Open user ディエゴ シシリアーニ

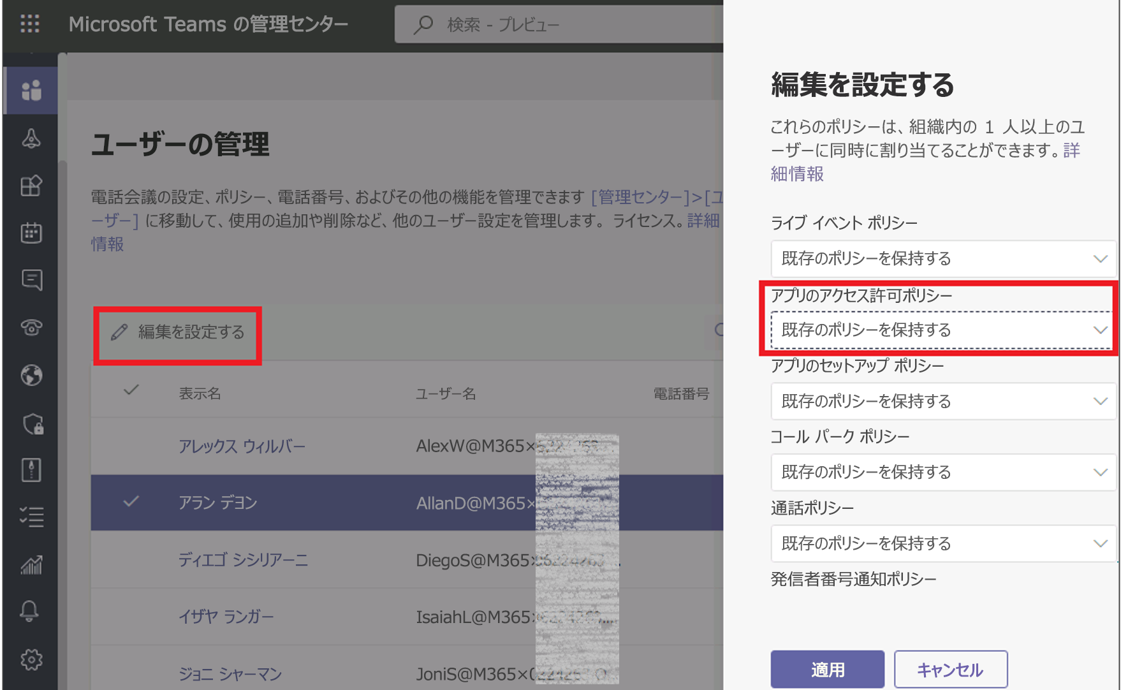[x=243, y=560]
